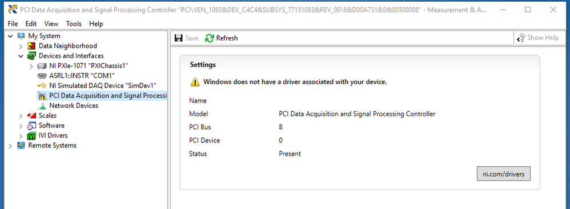Click the Scales icon in tree
The width and height of the screenshot is (570, 209).
pyautogui.click(x=32, y=116)
